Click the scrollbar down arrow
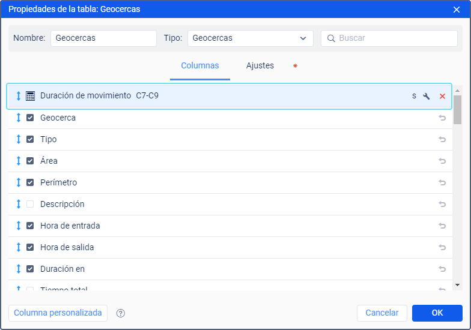 [x=457, y=285]
